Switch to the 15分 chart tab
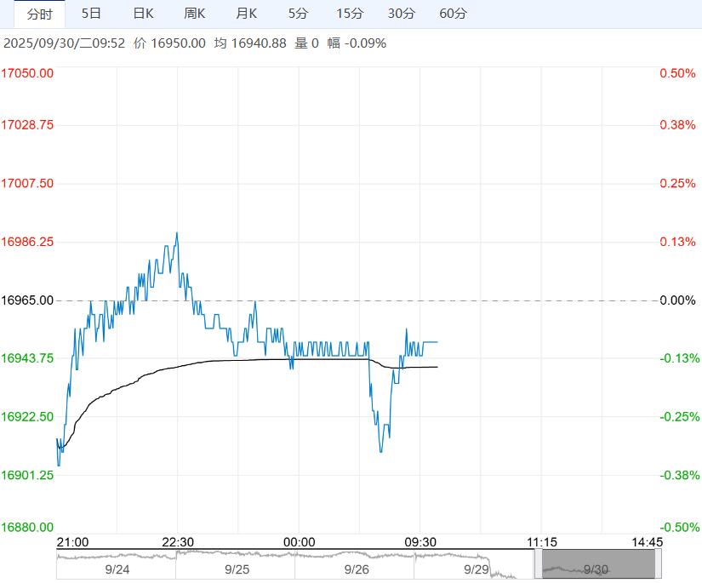702x583 pixels. pyautogui.click(x=350, y=14)
